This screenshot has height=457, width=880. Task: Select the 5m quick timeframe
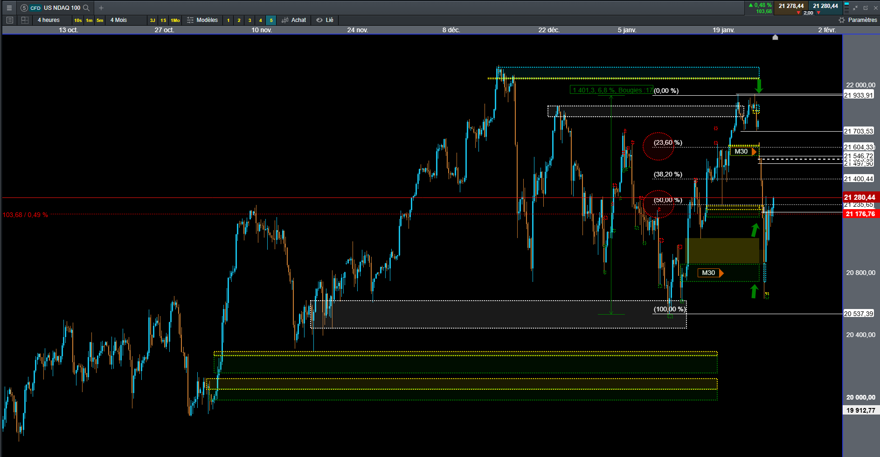tap(100, 20)
